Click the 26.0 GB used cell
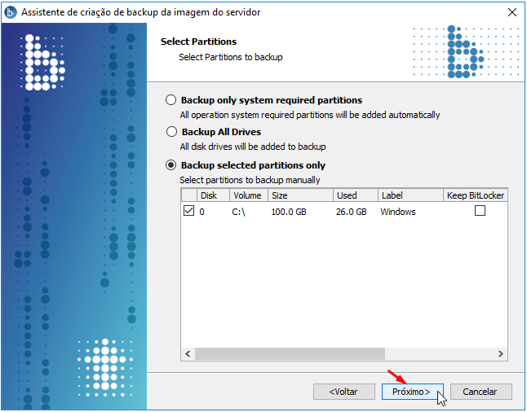The height and width of the screenshot is (412, 527). coord(351,212)
